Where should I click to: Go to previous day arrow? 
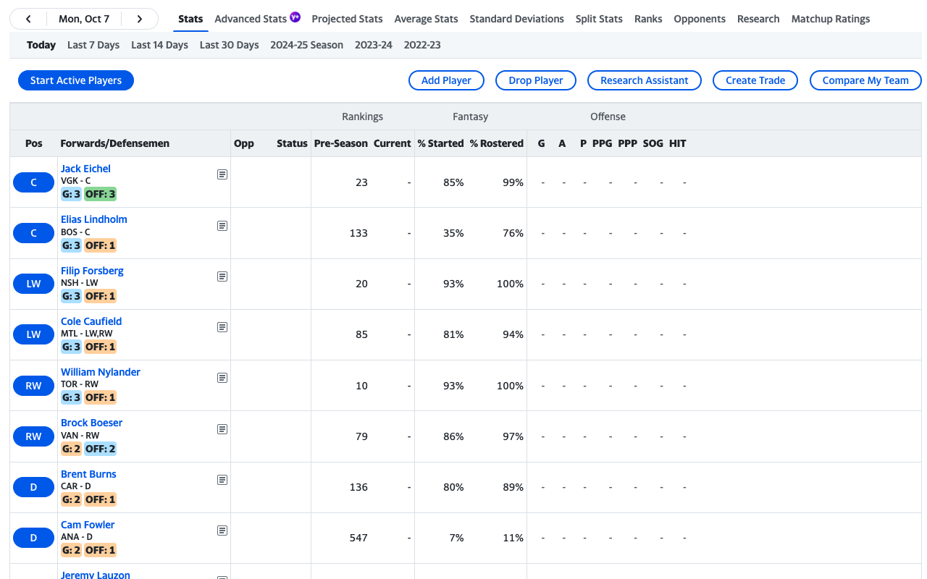tap(28, 19)
